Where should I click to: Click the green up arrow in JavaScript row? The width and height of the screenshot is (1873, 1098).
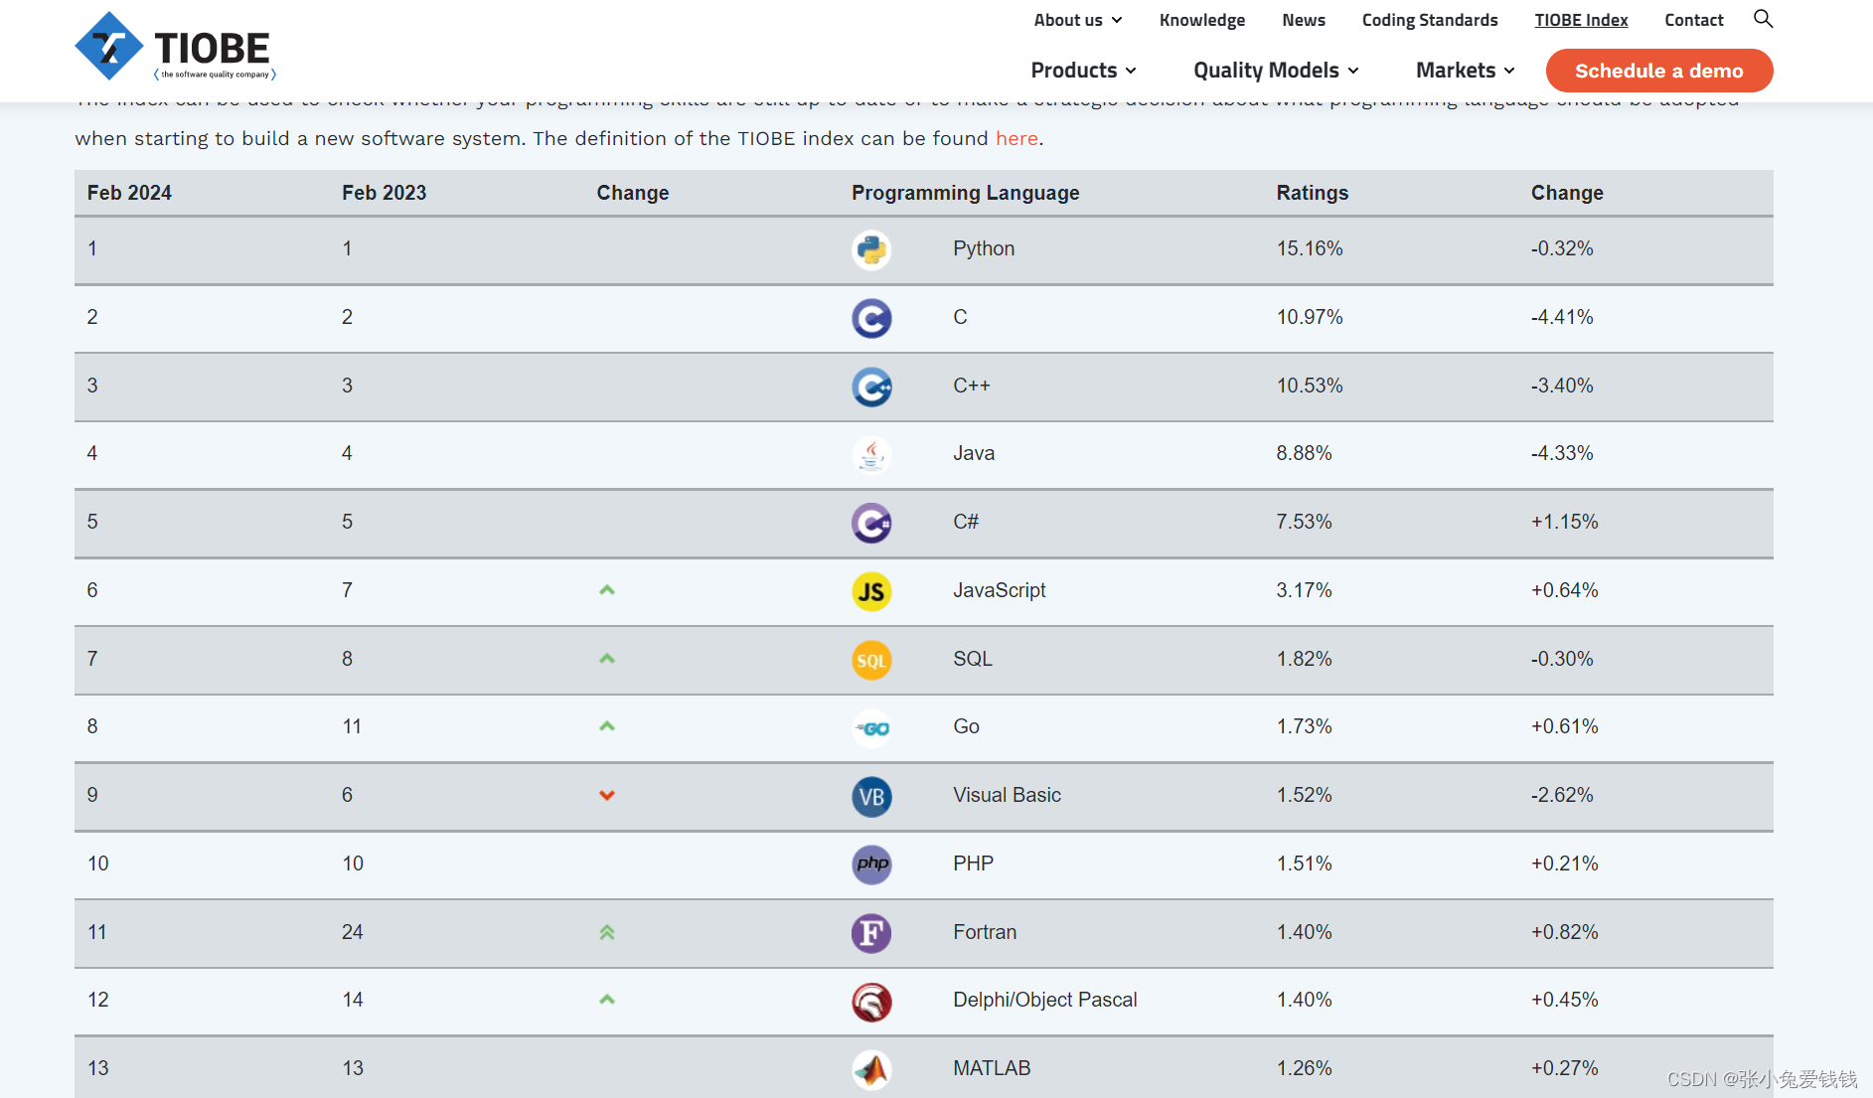[607, 590]
